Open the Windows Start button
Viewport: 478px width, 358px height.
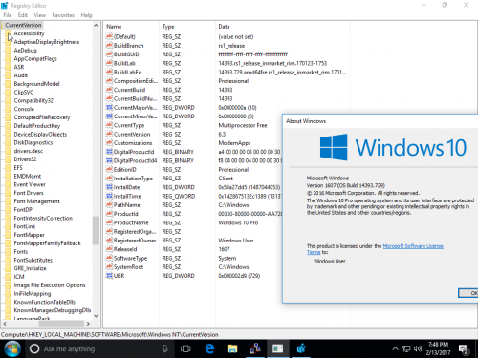pos(12,348)
